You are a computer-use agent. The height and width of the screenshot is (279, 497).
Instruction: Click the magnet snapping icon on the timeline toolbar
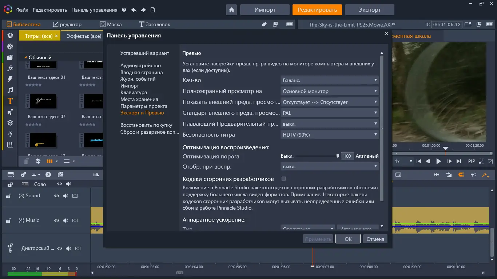[461, 175]
